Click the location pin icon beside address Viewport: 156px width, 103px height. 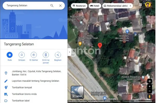click(x=6, y=73)
